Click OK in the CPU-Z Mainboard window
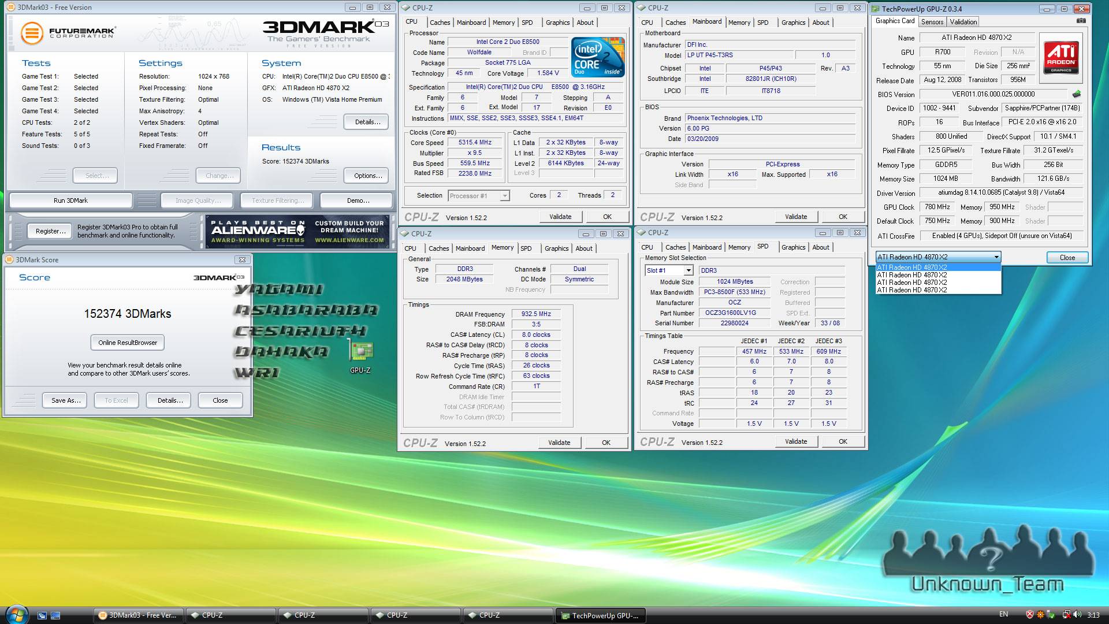The width and height of the screenshot is (1109, 624). point(843,217)
